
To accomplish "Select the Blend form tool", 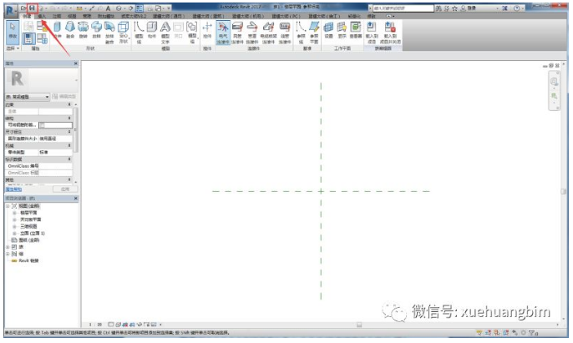I will pyautogui.click(x=70, y=30).
